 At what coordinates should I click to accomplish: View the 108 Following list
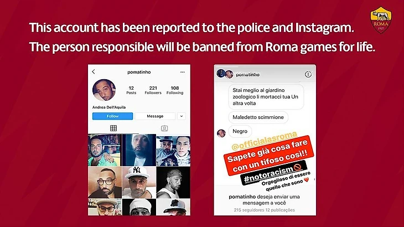click(175, 90)
